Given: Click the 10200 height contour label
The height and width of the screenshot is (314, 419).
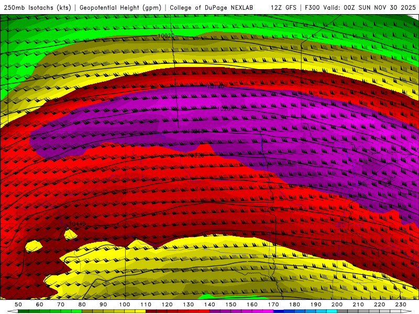Looking at the screenshot, I should coord(225,109).
